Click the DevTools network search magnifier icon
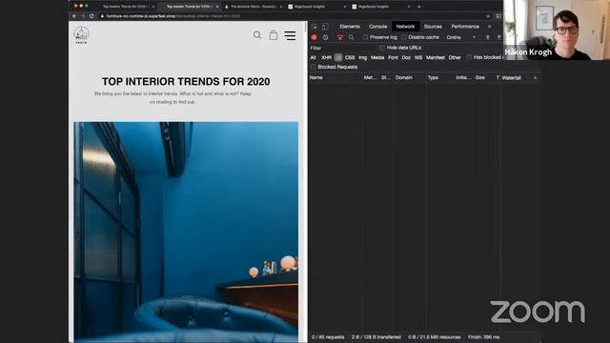This screenshot has width=610, height=343. (x=352, y=37)
